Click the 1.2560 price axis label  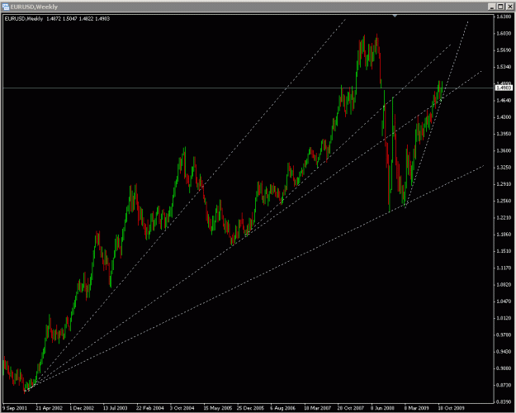pyautogui.click(x=504, y=201)
